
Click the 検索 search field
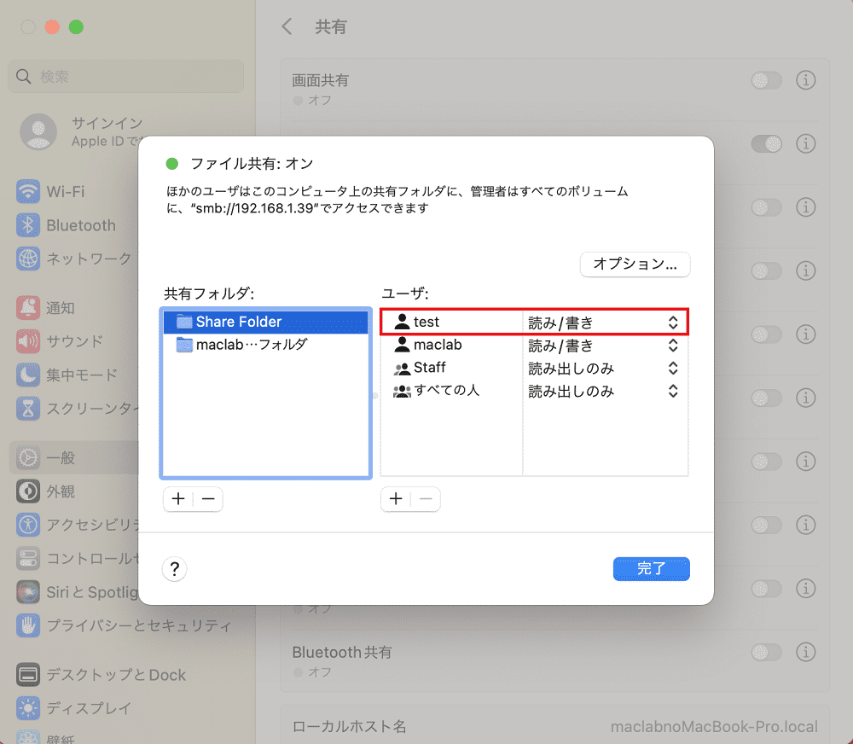pyautogui.click(x=125, y=76)
